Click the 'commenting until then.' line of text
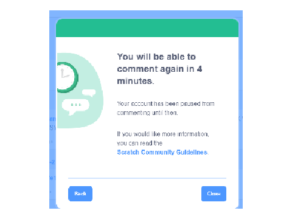The image size is (292, 219). [147, 113]
